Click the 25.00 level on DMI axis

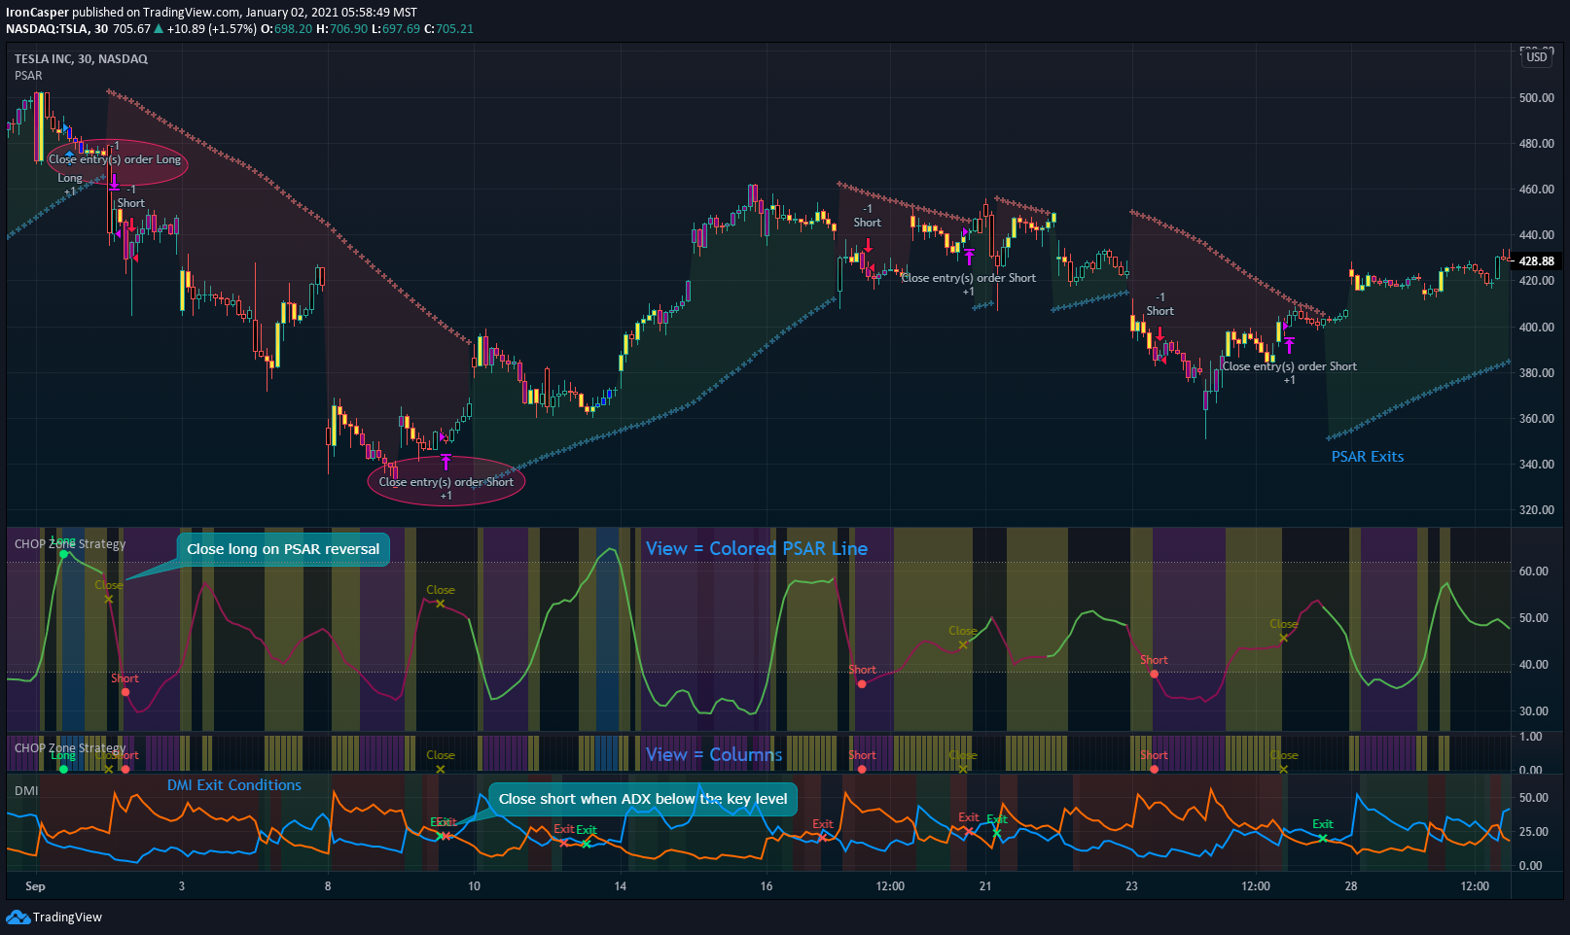coord(1533,832)
